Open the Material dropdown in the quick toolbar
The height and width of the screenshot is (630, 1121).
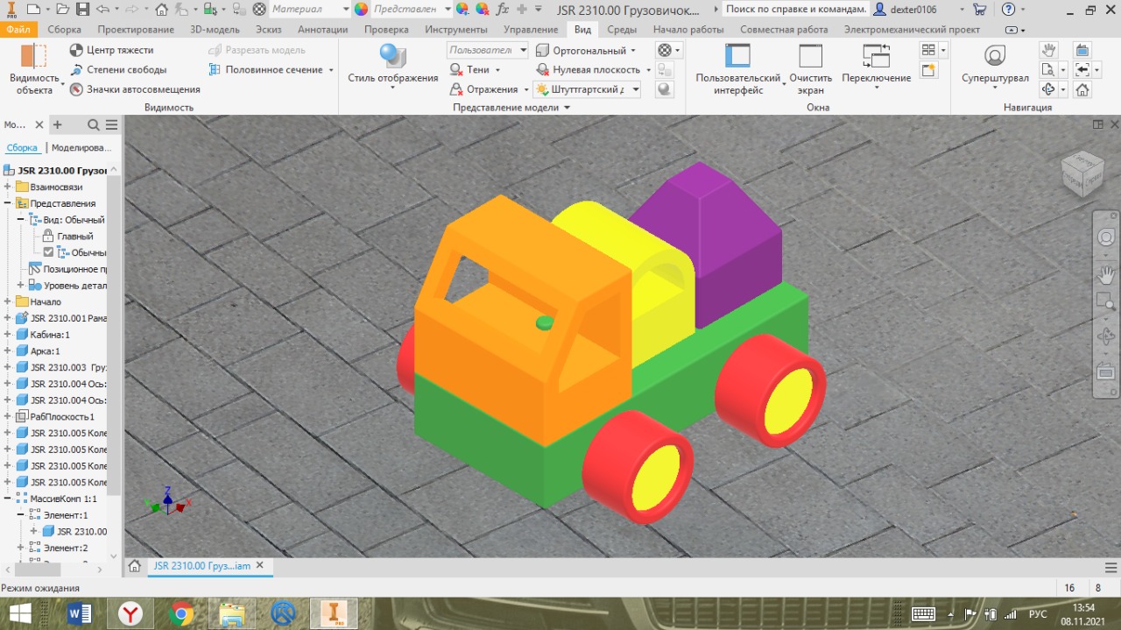pyautogui.click(x=345, y=10)
